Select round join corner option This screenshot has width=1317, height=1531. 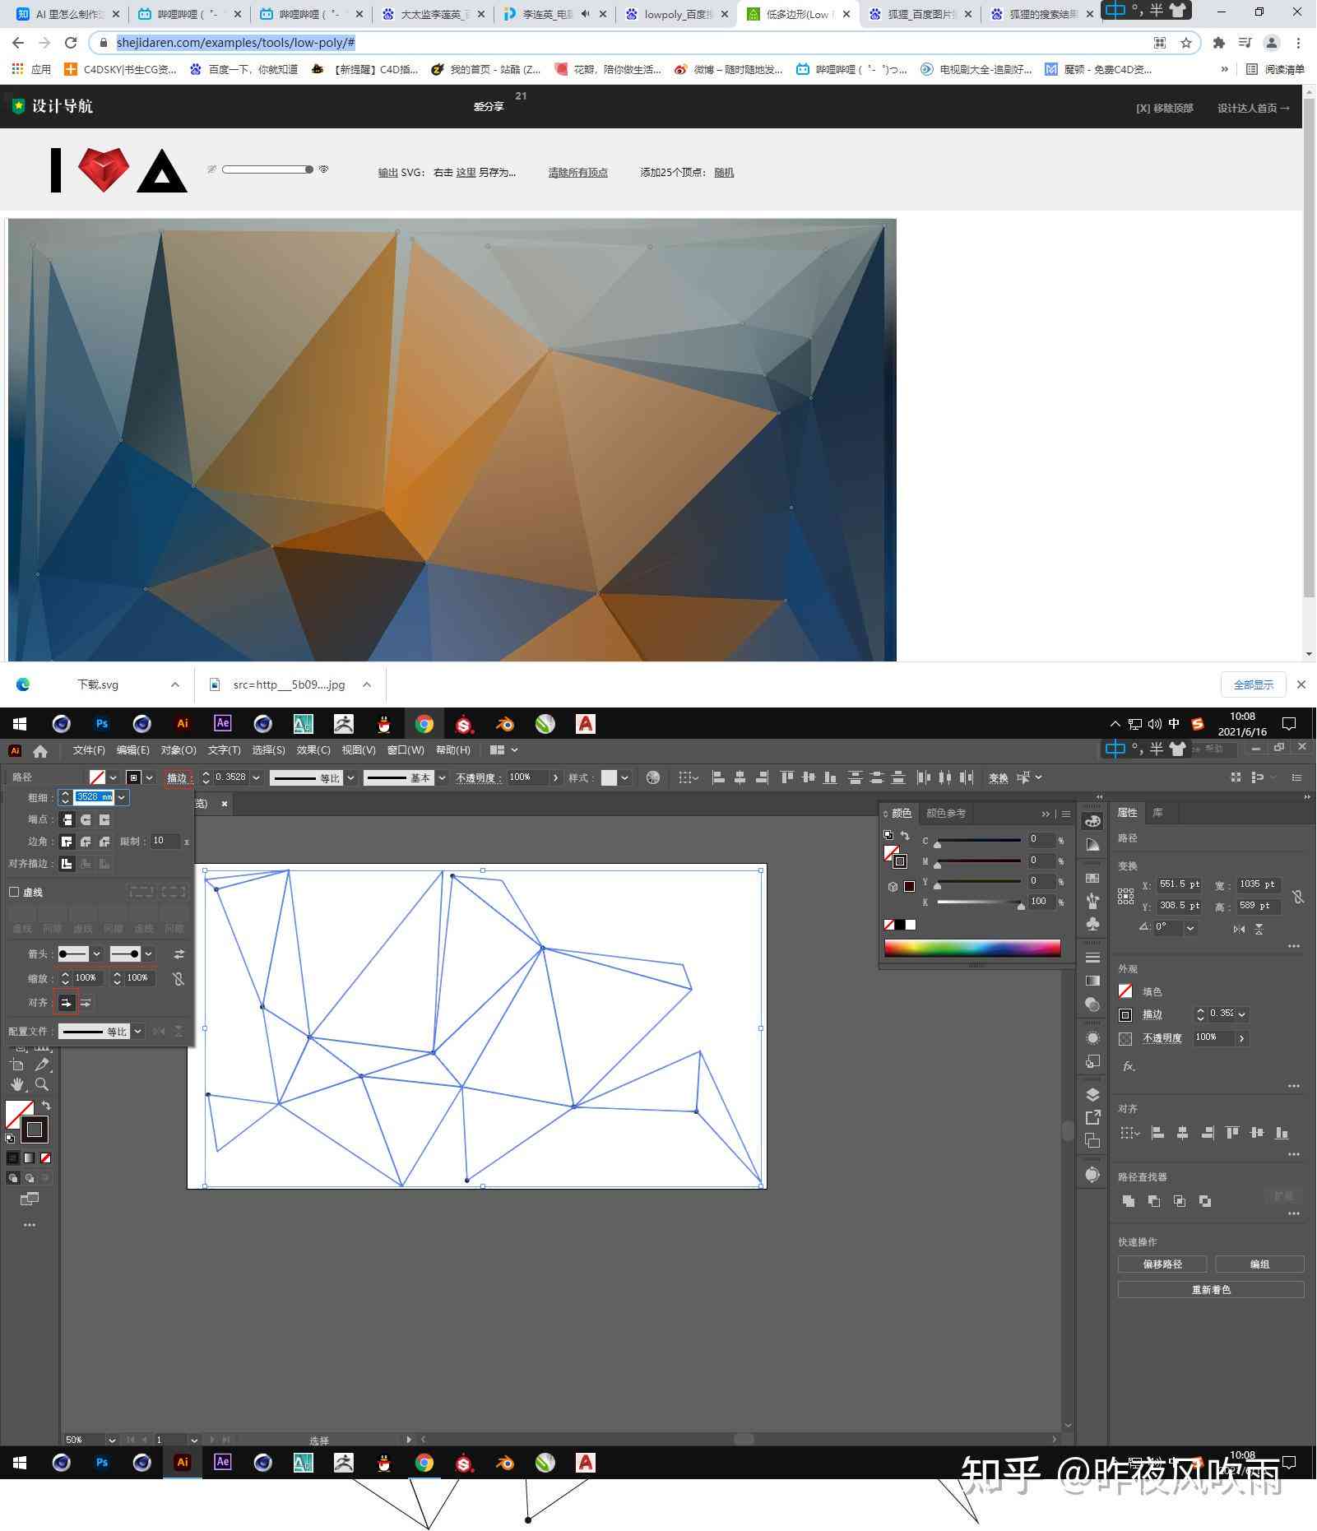[86, 842]
